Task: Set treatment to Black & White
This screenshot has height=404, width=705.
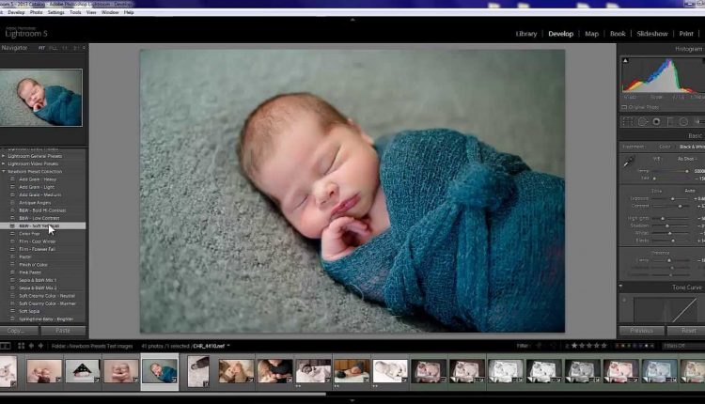Action: coord(692,147)
